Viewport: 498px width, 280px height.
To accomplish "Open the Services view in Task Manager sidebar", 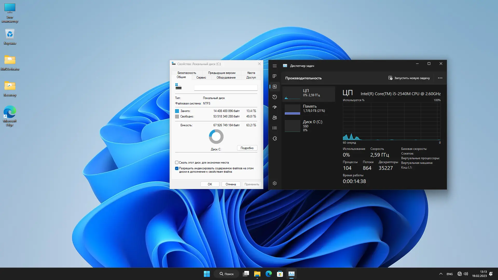I will click(x=275, y=138).
